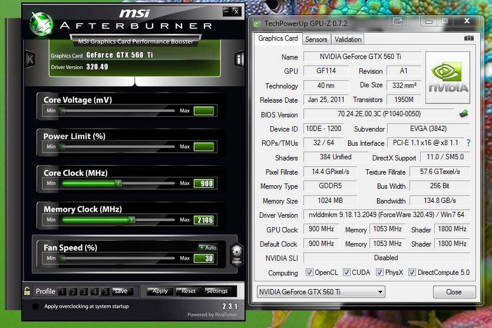Click the Texture Fillrate value 57.6 GTexel/s
Image resolution: width=492 pixels, height=328 pixels.
(x=440, y=172)
